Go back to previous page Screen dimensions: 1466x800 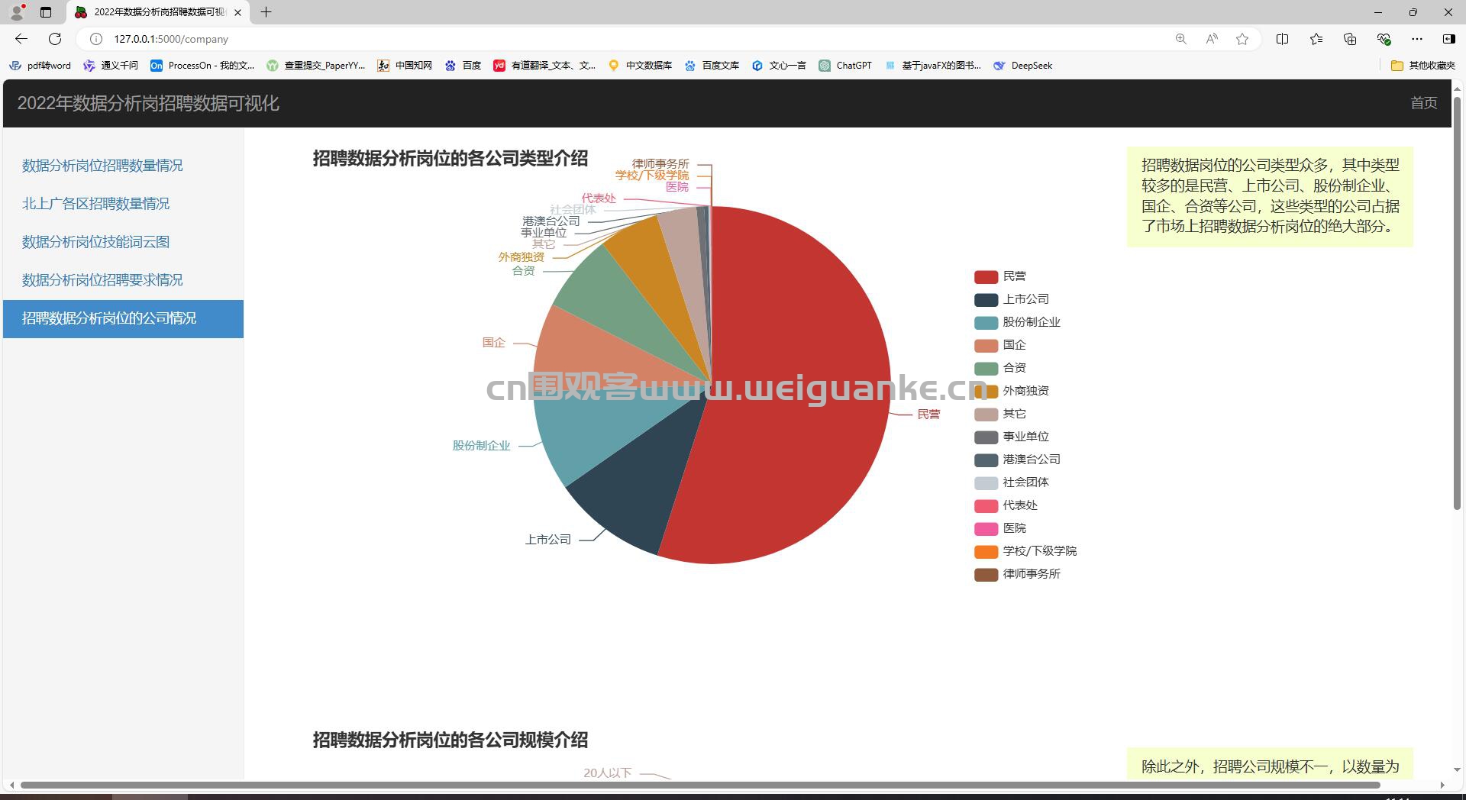point(21,39)
